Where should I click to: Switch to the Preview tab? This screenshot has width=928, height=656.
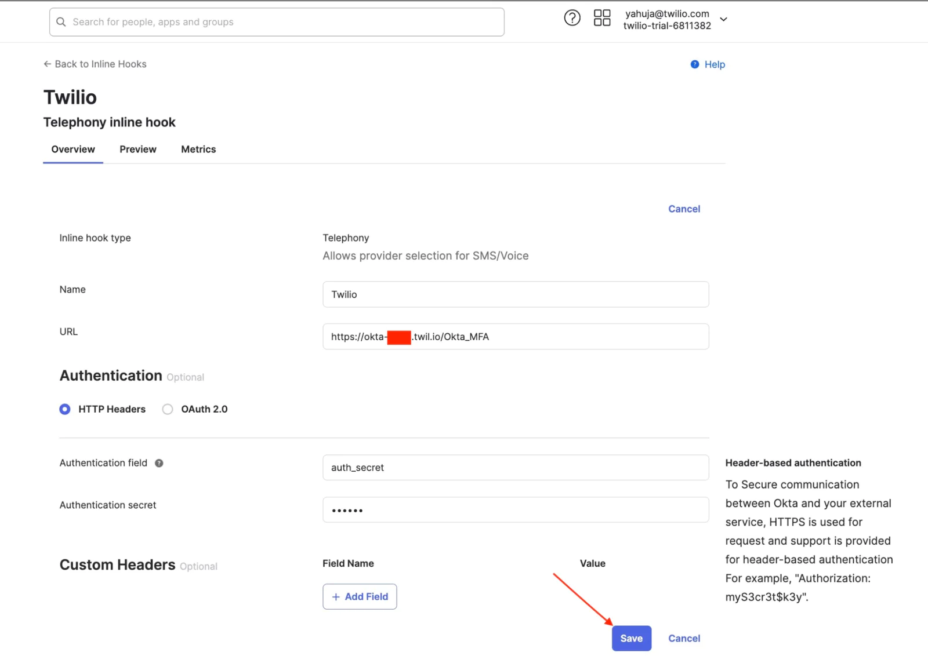(x=138, y=150)
